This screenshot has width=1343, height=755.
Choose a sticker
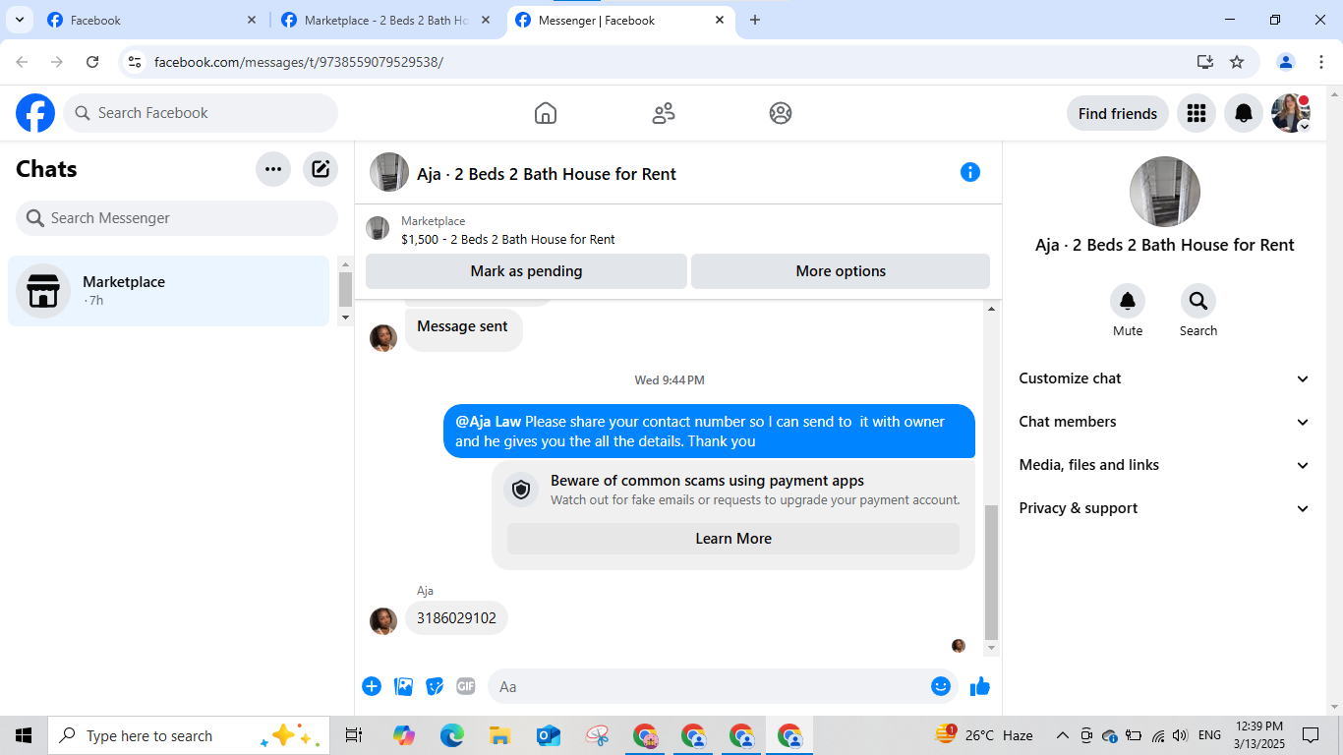[435, 686]
